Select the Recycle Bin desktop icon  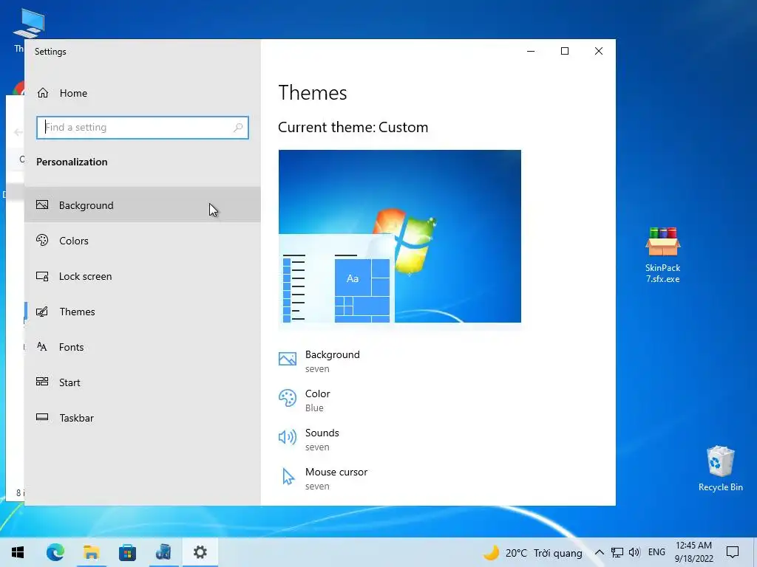(720, 468)
